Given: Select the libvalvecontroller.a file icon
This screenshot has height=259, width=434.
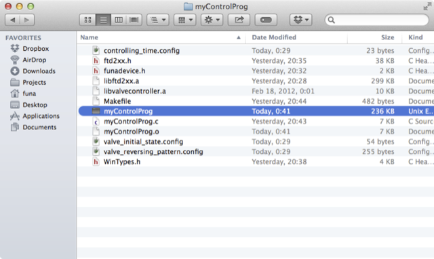Looking at the screenshot, I should (96, 91).
